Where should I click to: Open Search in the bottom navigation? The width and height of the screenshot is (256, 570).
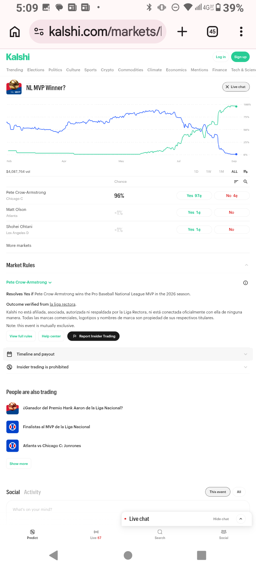[160, 534]
